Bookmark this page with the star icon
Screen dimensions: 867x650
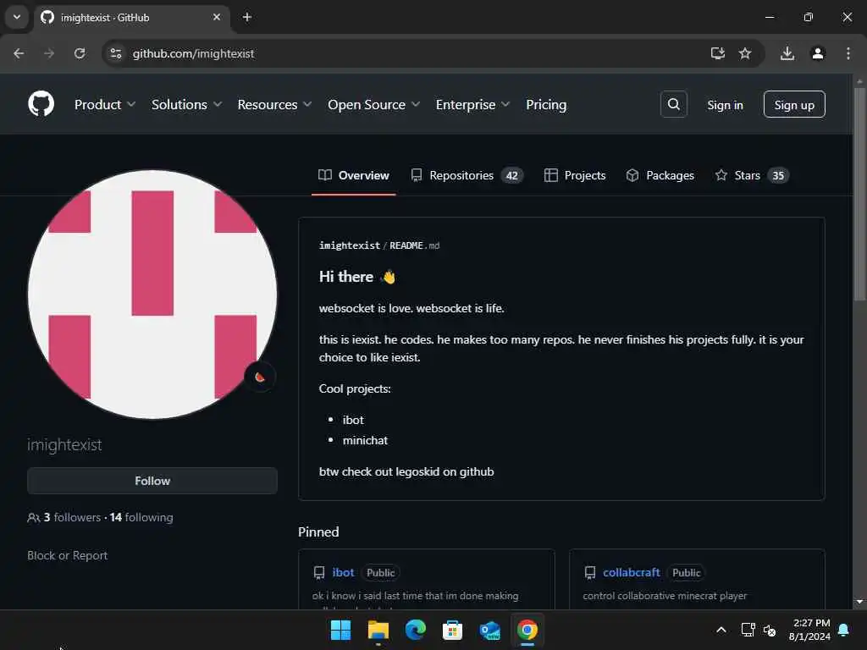click(745, 53)
